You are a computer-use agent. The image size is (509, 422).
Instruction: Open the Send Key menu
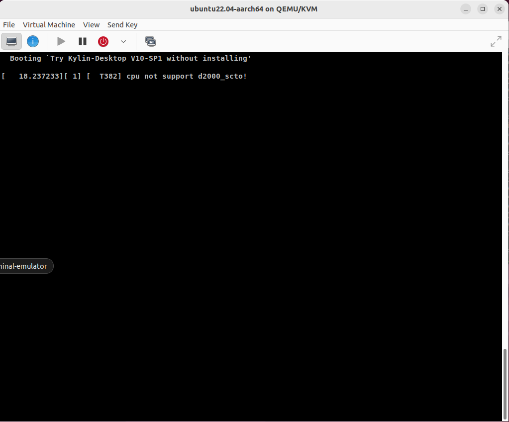[122, 25]
